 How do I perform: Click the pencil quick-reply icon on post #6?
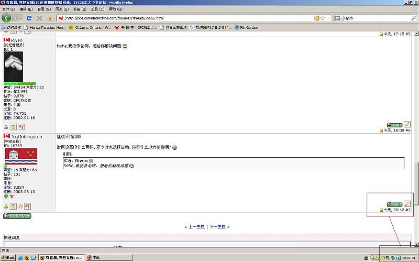(x=407, y=125)
